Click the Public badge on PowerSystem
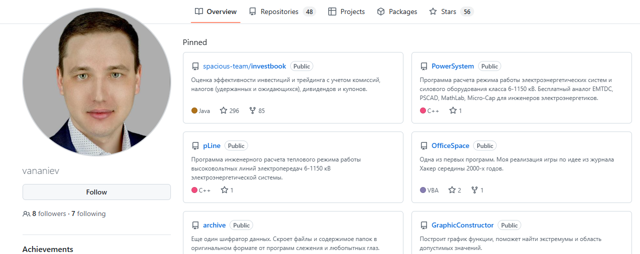Image resolution: width=640 pixels, height=254 pixels. click(x=490, y=66)
